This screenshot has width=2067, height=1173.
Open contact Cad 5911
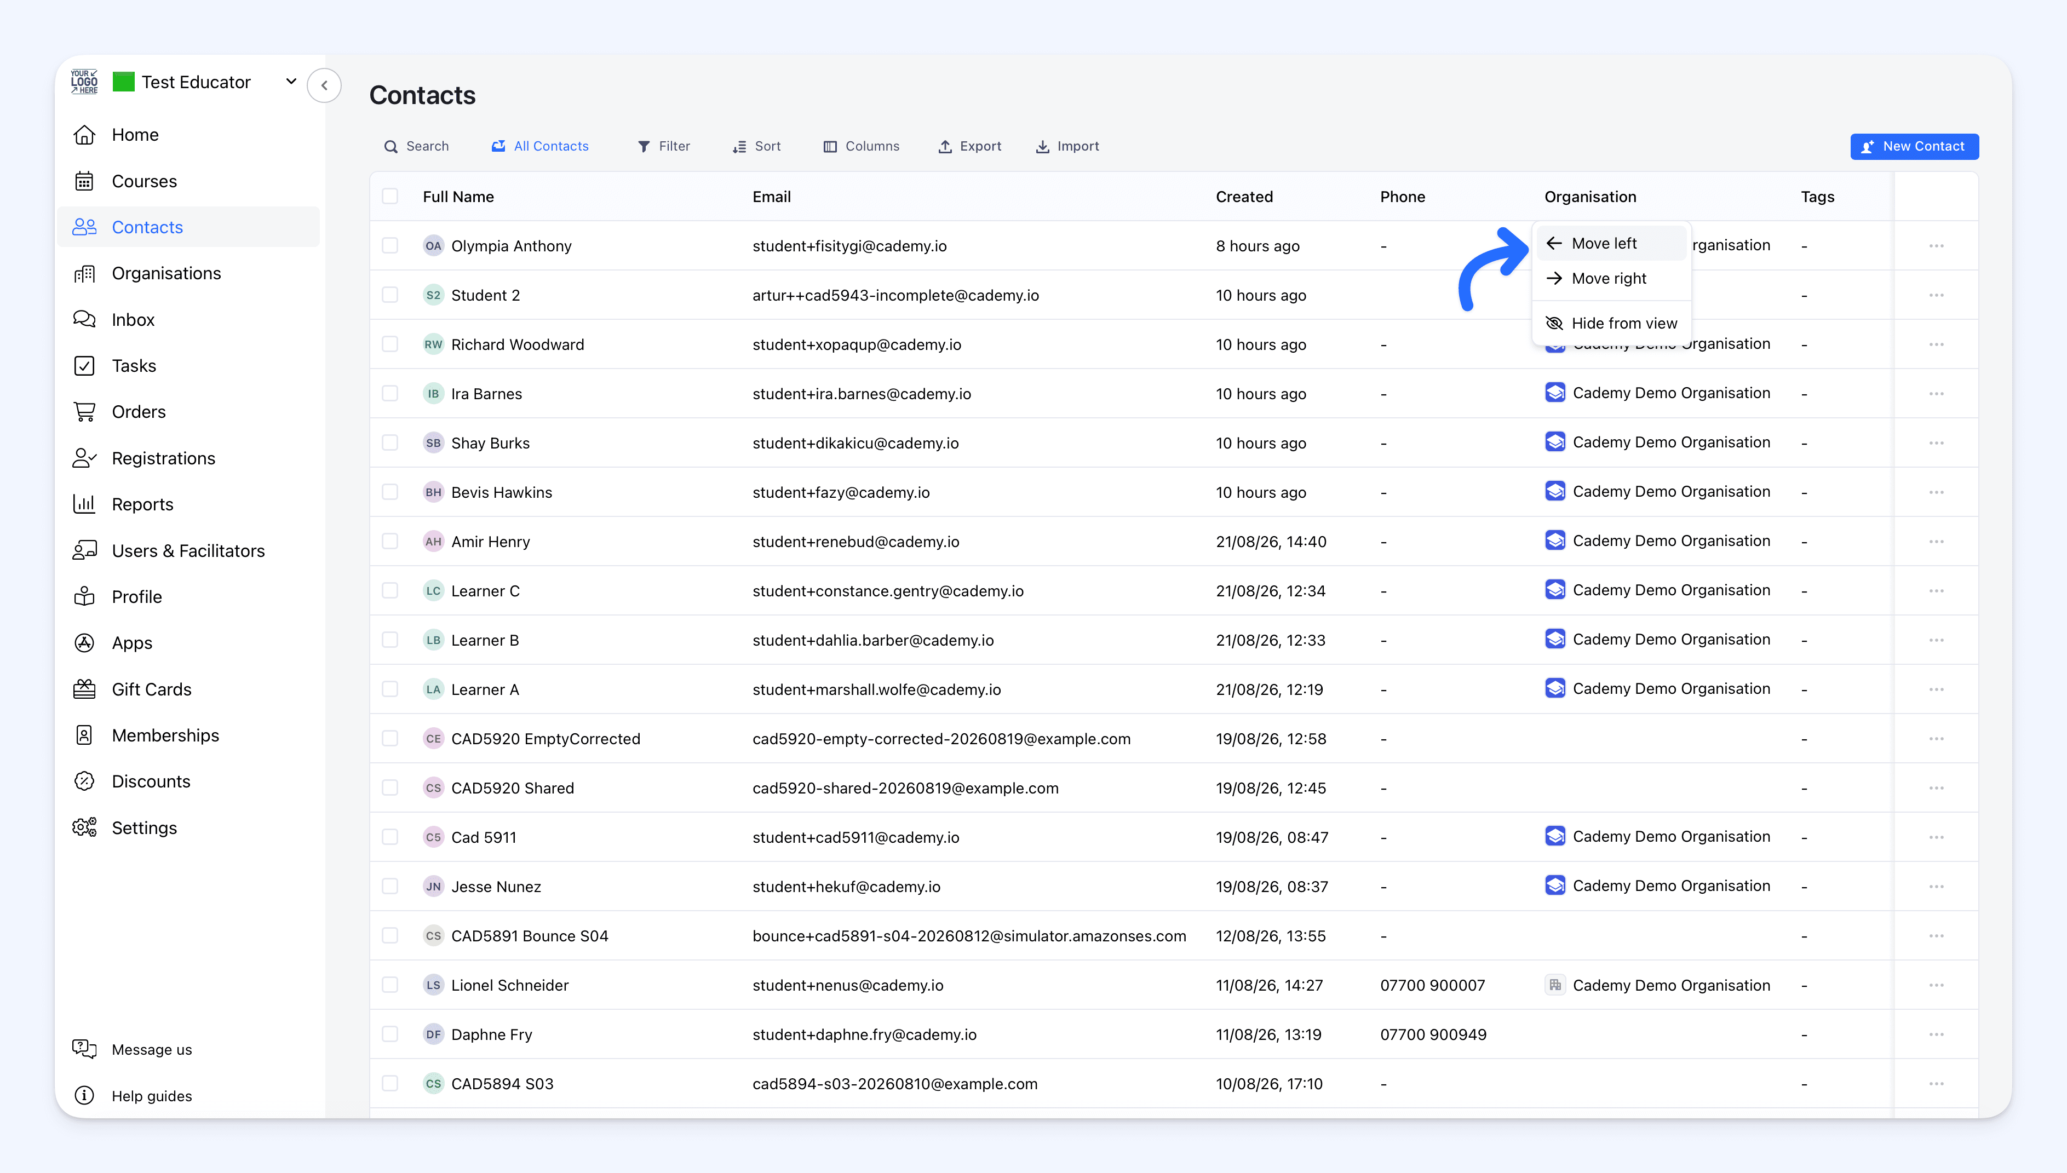483,837
